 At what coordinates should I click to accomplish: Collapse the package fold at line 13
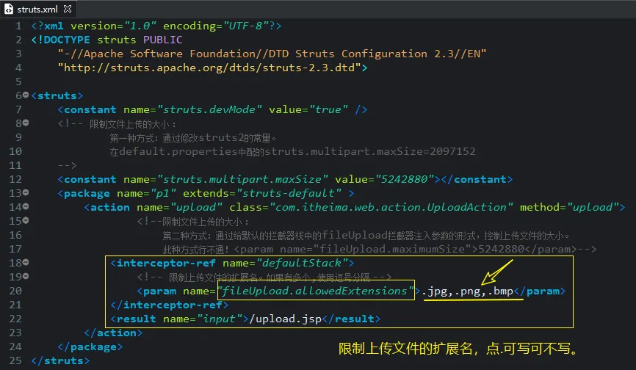point(26,192)
